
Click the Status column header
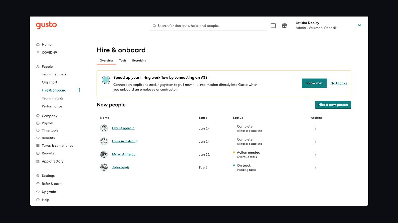(x=238, y=118)
